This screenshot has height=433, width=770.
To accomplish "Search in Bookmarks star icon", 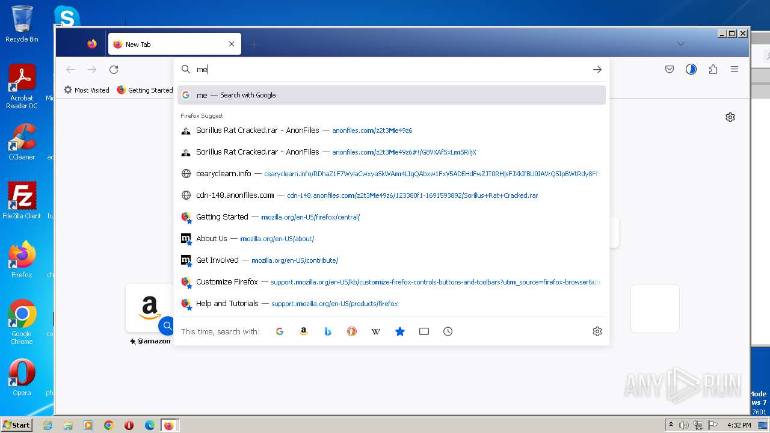I will [x=400, y=331].
